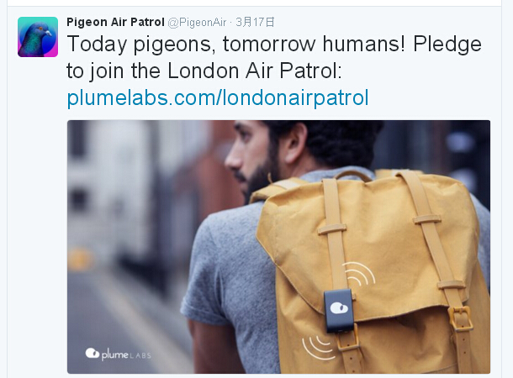Click the backpack's top carry handle

pos(352,176)
